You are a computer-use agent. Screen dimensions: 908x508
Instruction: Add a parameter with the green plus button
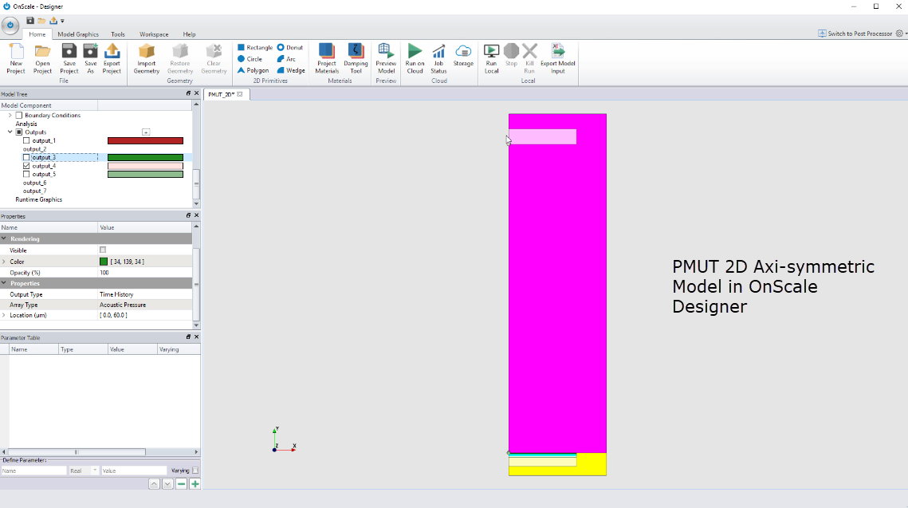(195, 483)
